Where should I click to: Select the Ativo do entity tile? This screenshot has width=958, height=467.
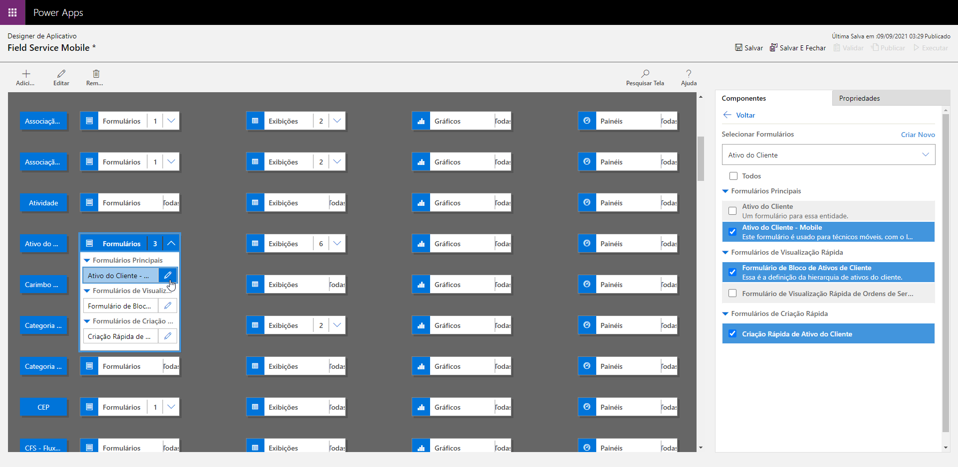43,244
